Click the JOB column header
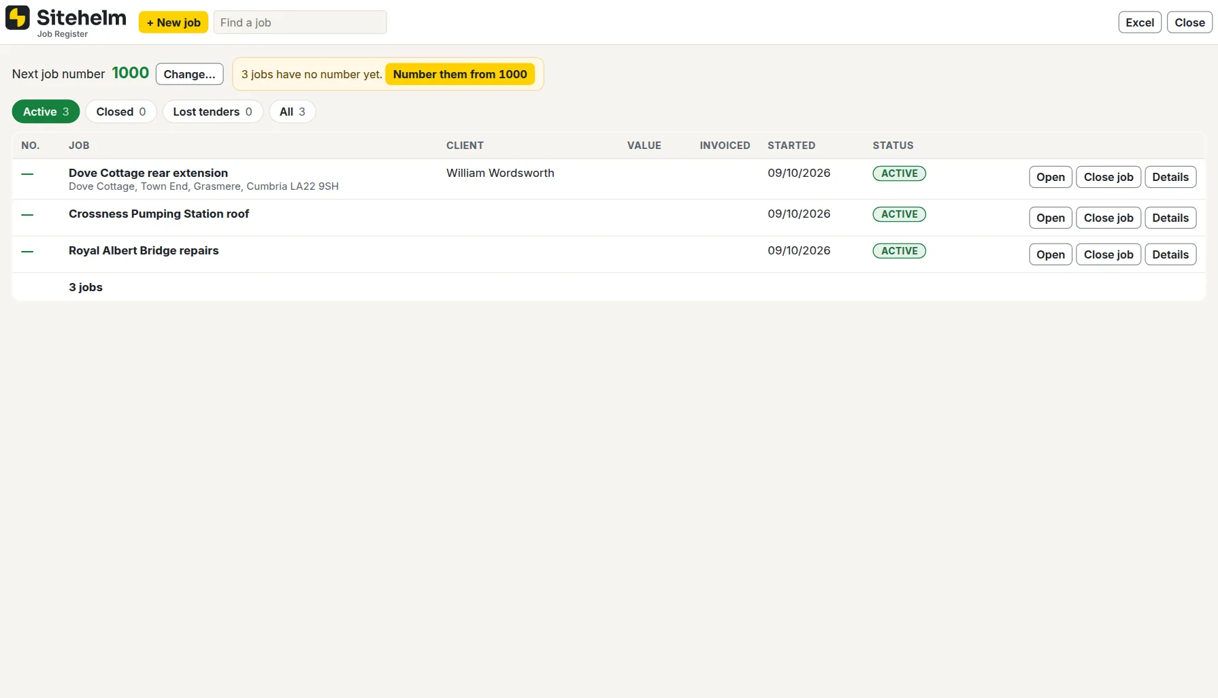1218x698 pixels. coord(79,146)
